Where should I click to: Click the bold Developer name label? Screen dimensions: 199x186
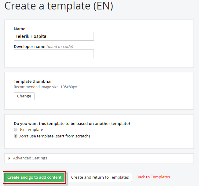29,47
